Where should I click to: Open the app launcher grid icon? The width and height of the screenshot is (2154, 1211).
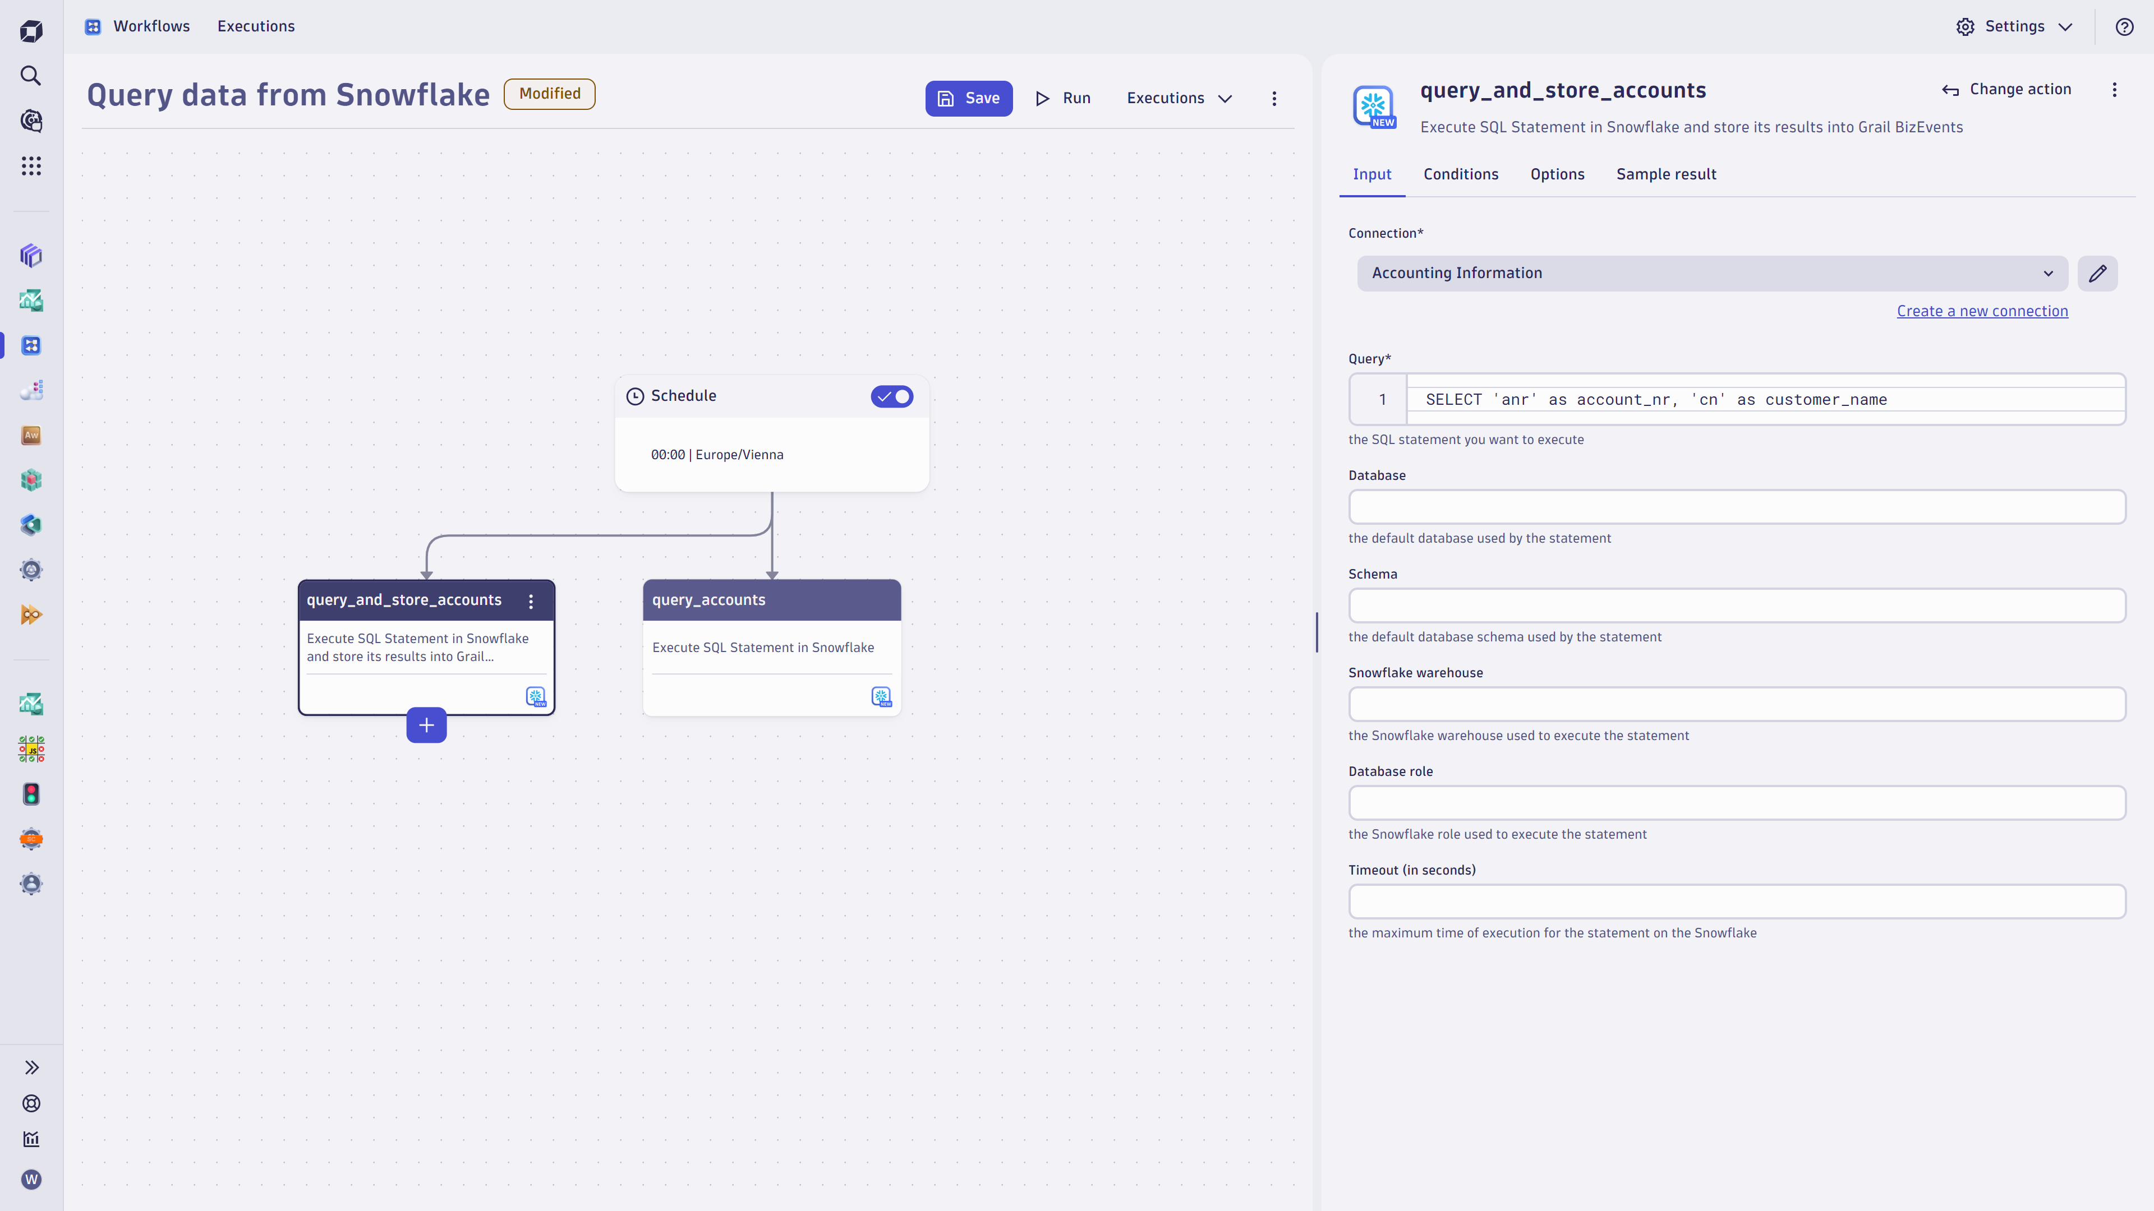click(x=31, y=165)
